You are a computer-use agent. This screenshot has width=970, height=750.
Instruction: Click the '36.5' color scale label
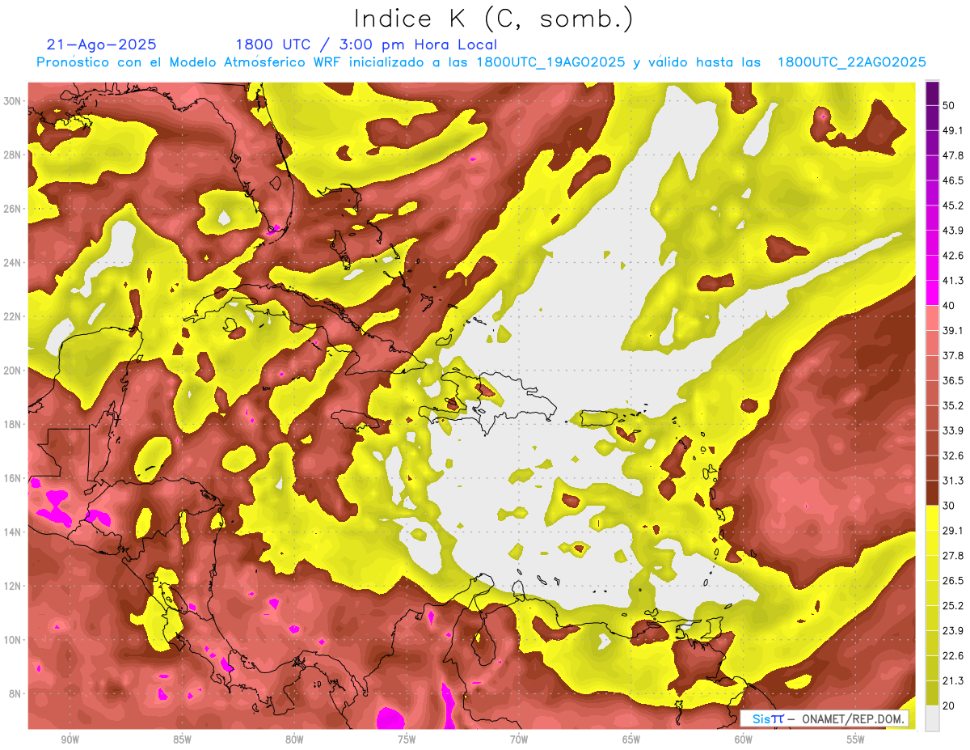pyautogui.click(x=953, y=380)
